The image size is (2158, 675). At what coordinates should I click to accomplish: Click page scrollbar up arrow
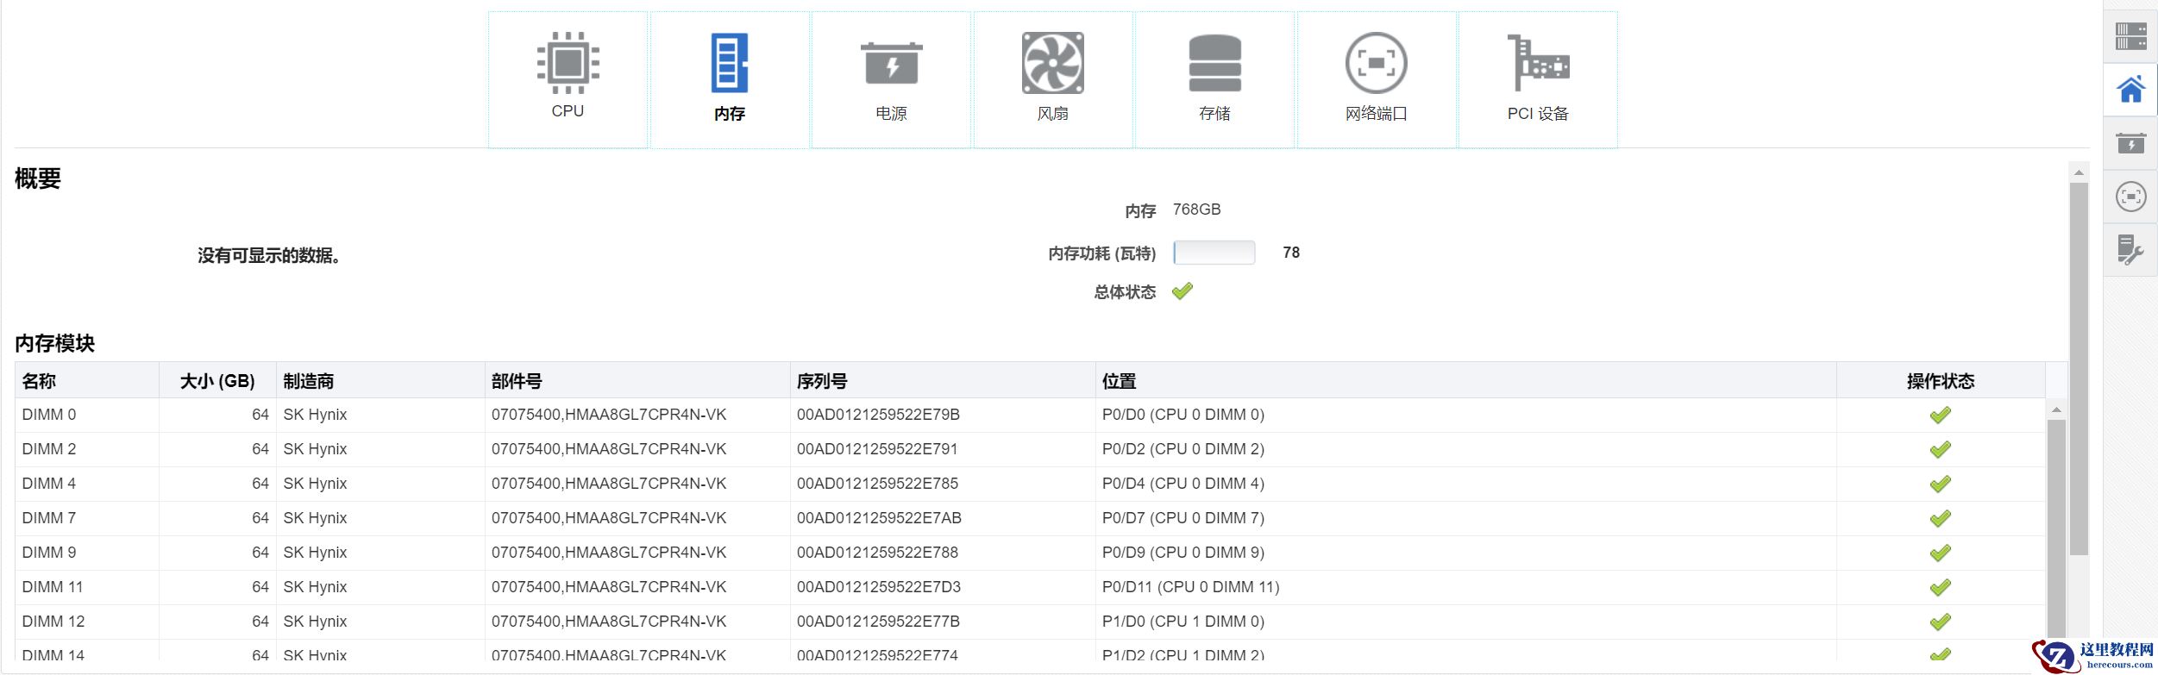[x=2079, y=172]
